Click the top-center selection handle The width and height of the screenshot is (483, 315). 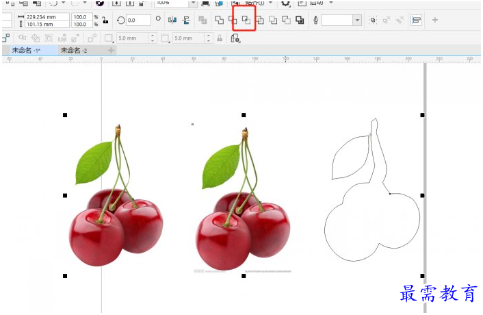pos(244,115)
